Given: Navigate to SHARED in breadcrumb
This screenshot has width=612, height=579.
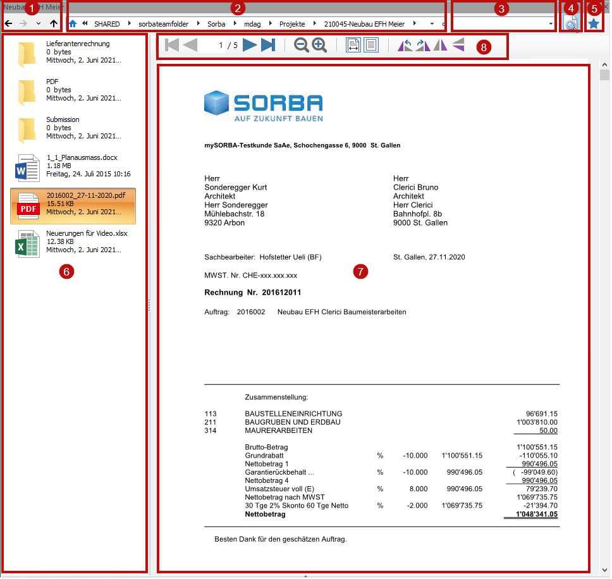Looking at the screenshot, I should click(107, 24).
